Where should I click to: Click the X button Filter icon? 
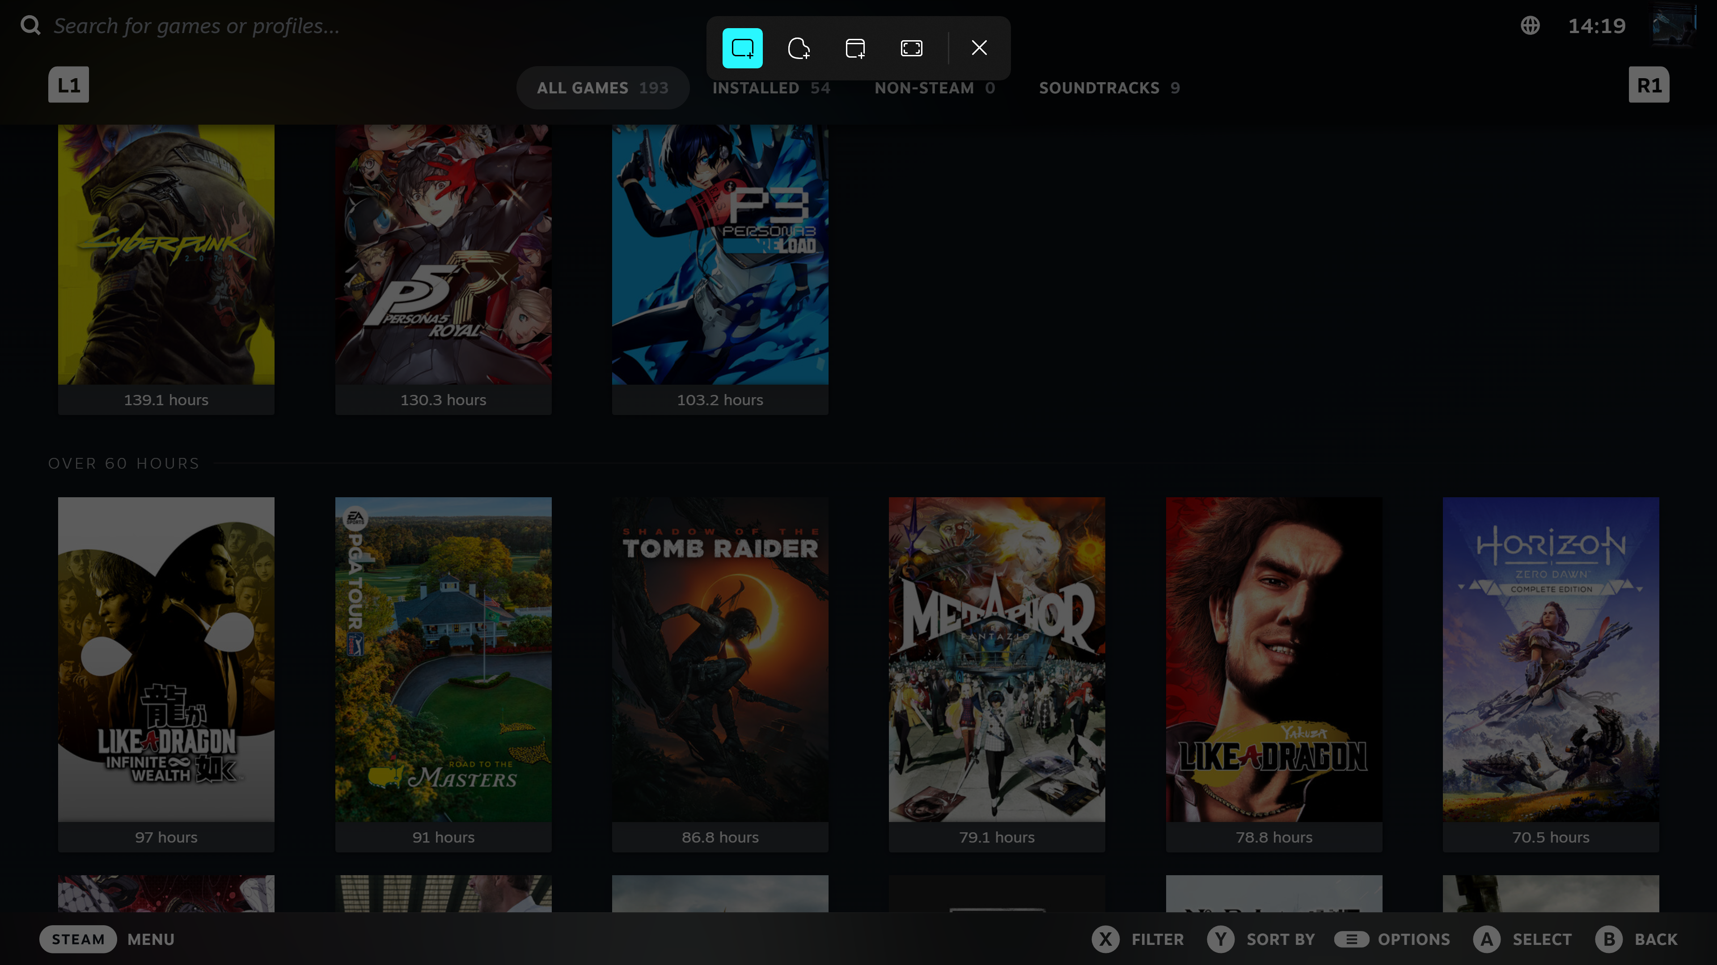[1106, 939]
